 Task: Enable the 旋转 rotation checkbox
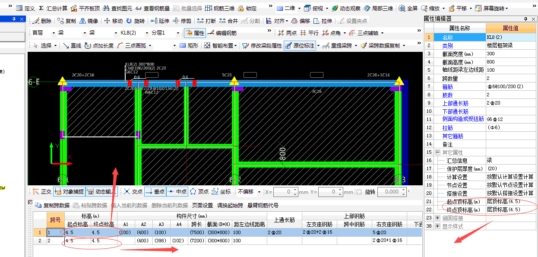[359, 192]
